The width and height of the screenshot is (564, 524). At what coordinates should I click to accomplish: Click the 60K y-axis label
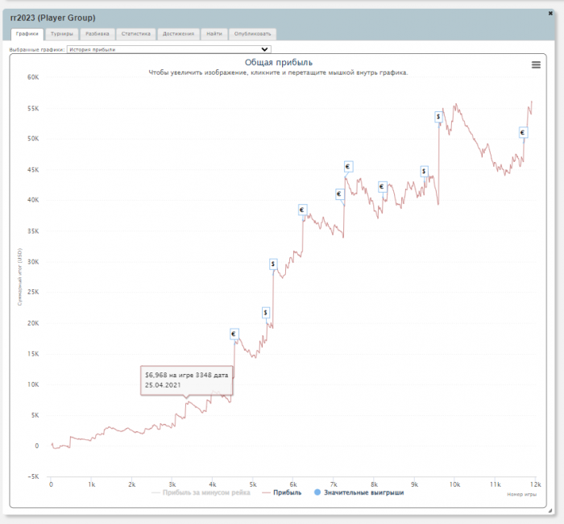click(x=33, y=77)
